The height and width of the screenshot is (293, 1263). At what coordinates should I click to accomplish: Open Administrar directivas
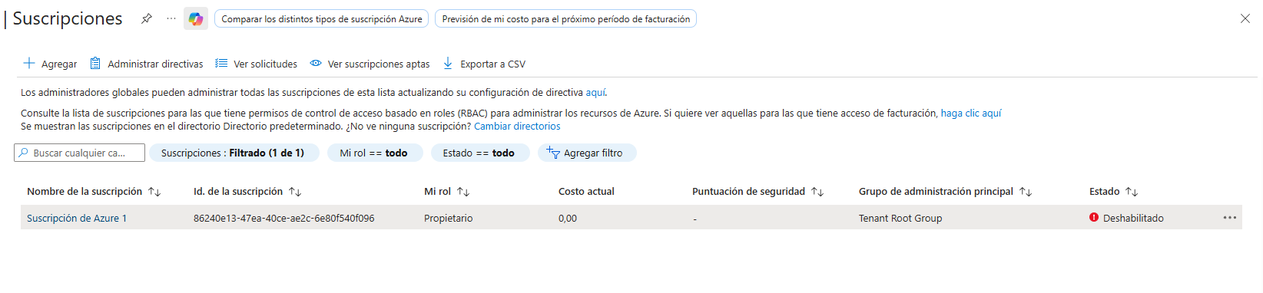tap(147, 64)
